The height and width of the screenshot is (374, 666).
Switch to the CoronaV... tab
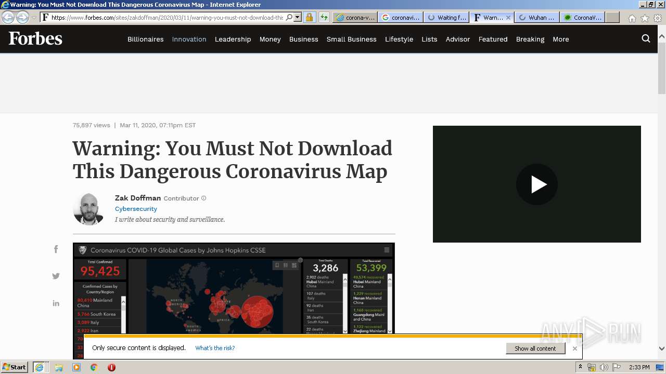pos(583,17)
